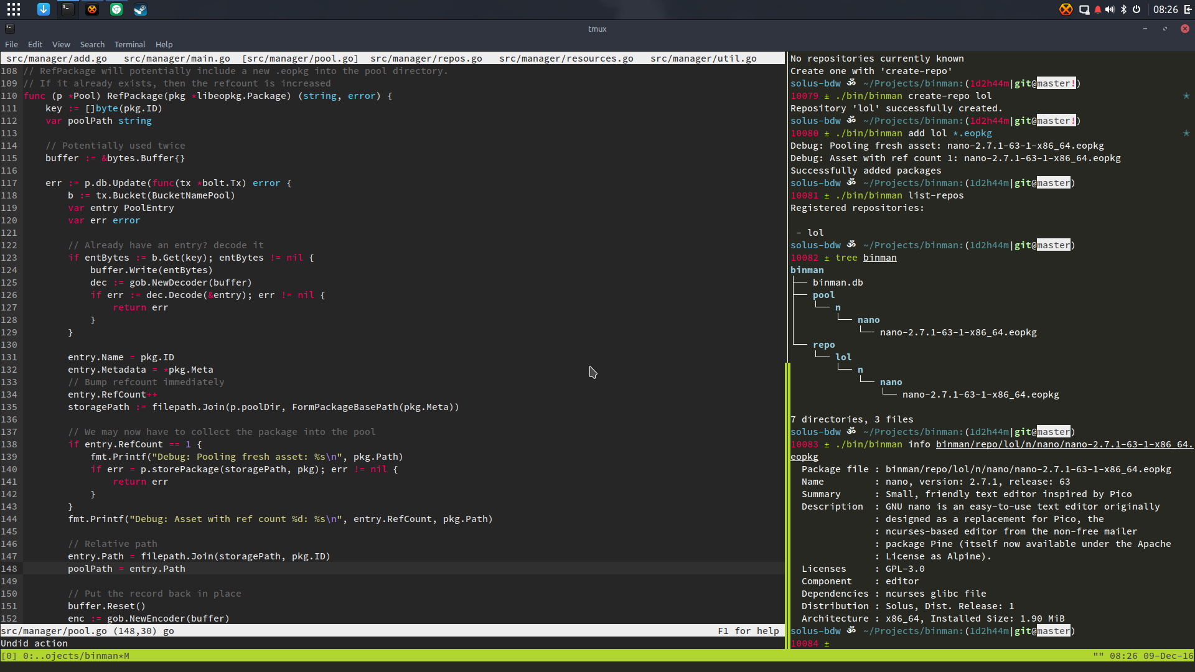Open the Help menu
This screenshot has width=1195, height=672.
coord(164,44)
